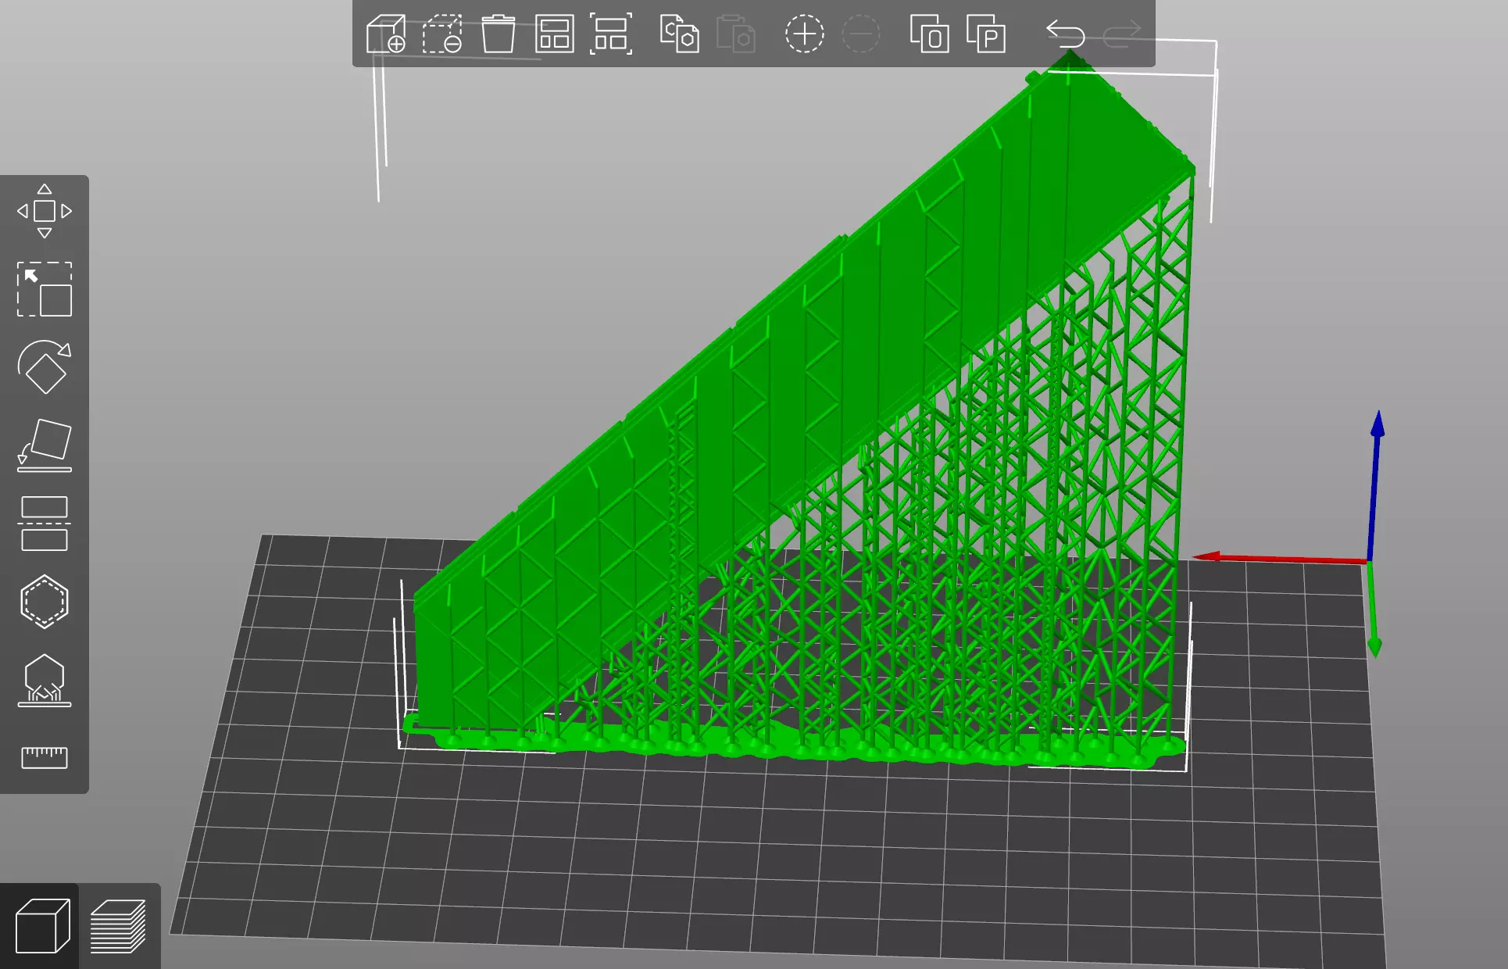
Task: Select the Measure ruler tool
Action: (45, 757)
